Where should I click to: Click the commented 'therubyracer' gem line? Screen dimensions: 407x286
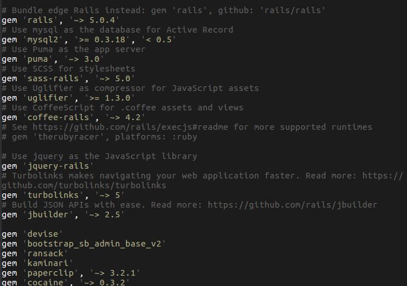100,137
